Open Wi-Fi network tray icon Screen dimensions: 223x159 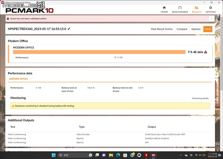tap(196, 155)
